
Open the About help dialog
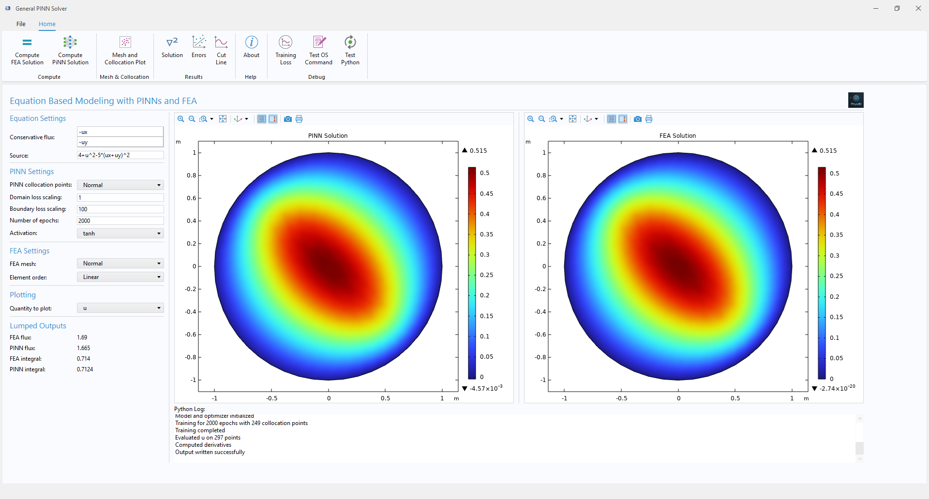tap(251, 50)
